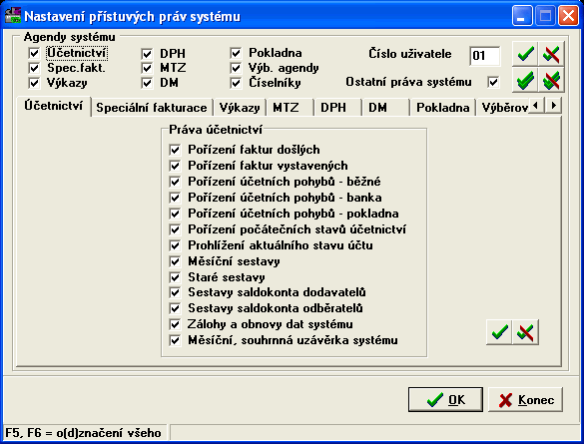Click the single green checkmark beside user number
Image resolution: width=584 pixels, height=444 pixels.
[525, 54]
